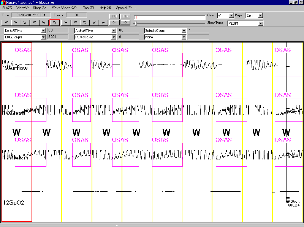Open the Tool menu
This screenshot has width=304, height=227.
click(89, 8)
